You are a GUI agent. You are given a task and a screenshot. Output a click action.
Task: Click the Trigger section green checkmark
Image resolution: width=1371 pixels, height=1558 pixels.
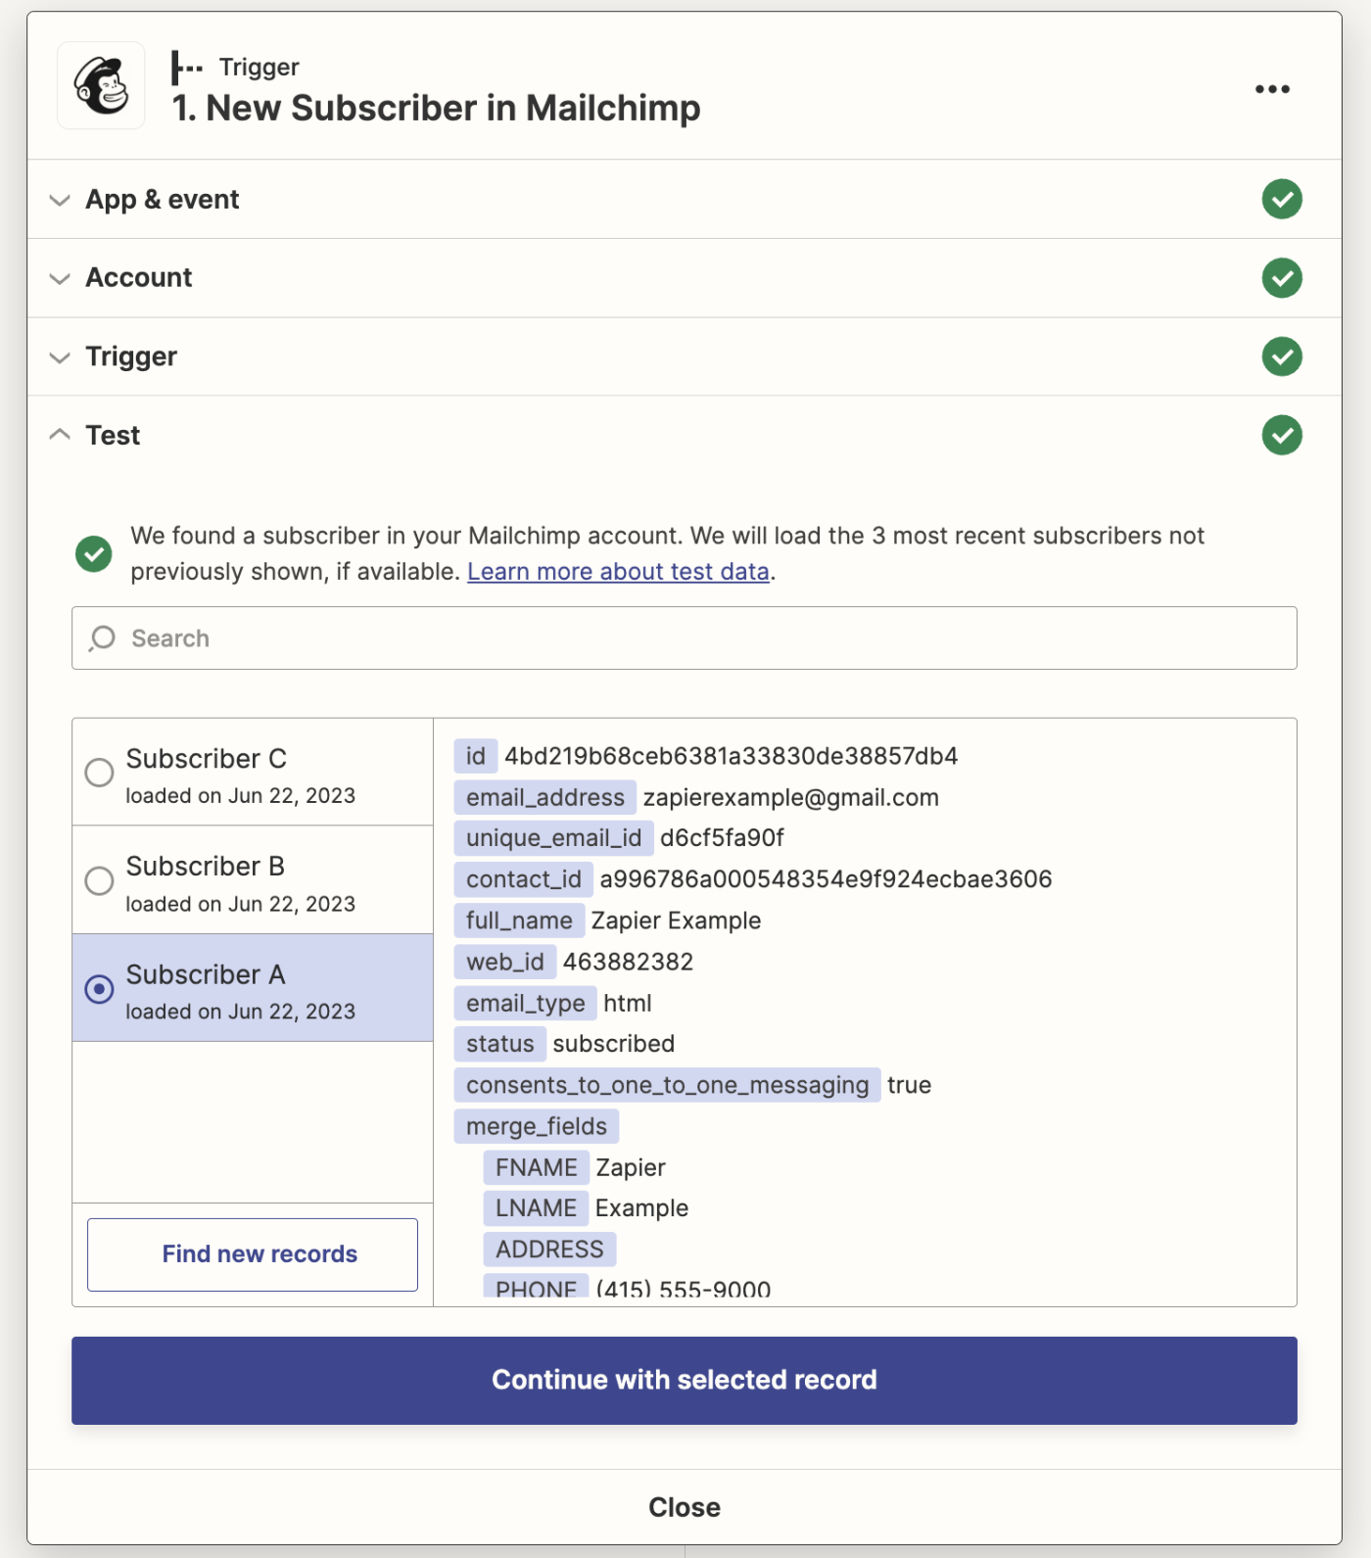click(x=1281, y=356)
